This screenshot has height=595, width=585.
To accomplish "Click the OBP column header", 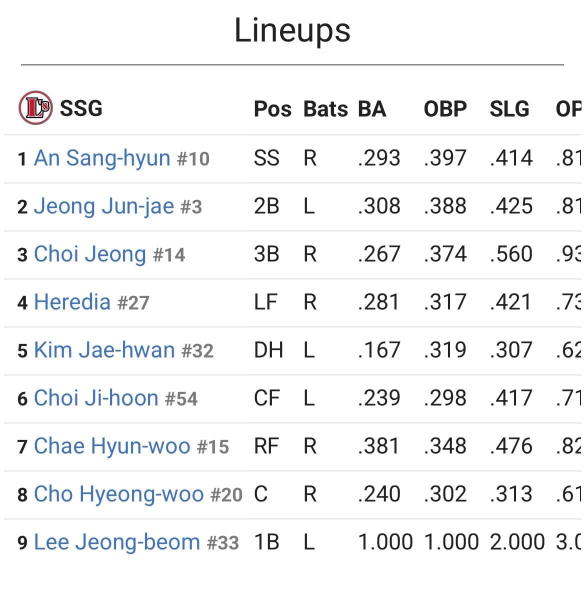I will [445, 109].
